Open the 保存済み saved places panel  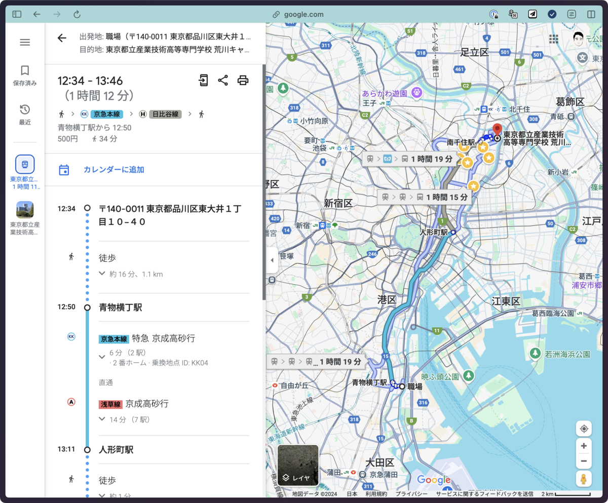pyautogui.click(x=25, y=75)
